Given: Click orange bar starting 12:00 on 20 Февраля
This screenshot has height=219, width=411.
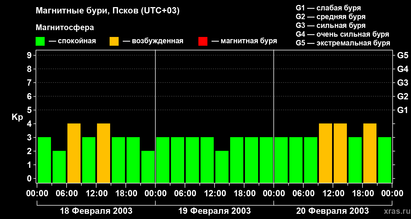Looking at the screenshot, I should coord(340,153).
